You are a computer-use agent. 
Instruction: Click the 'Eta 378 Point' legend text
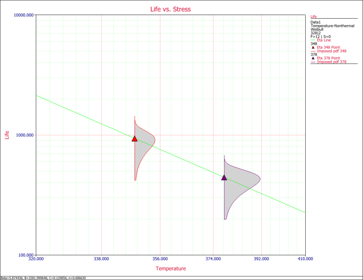click(328, 58)
